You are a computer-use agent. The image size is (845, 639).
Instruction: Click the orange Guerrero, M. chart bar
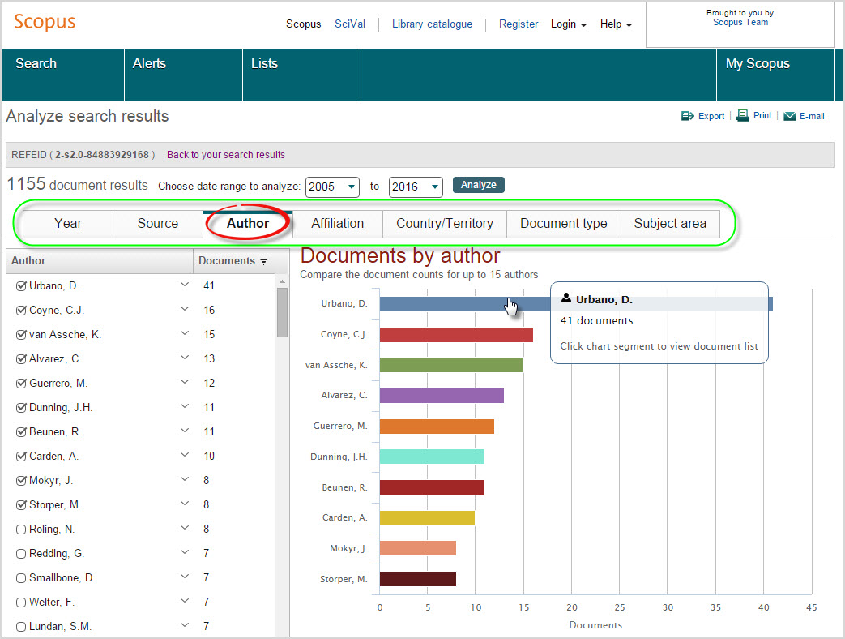(437, 427)
